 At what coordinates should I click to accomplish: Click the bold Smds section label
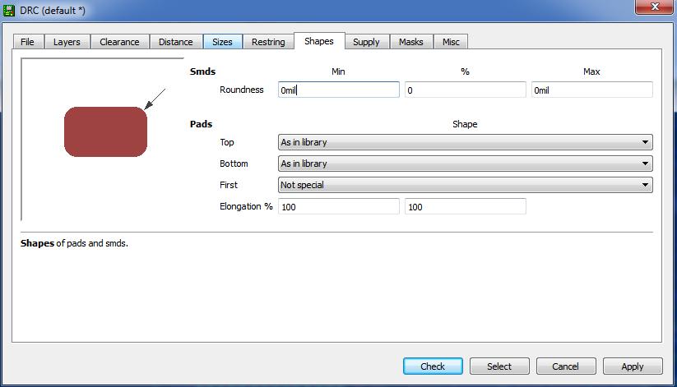point(202,71)
